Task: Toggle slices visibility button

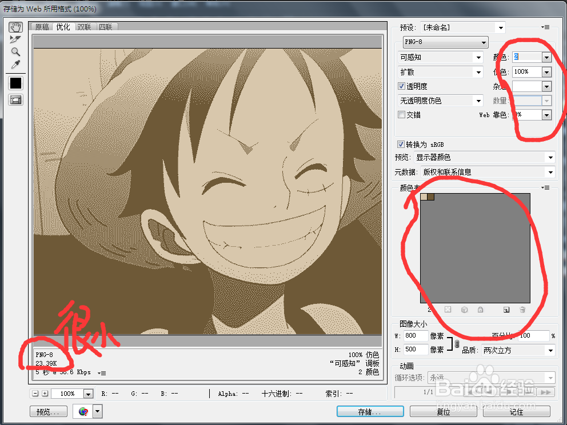Action: coord(15,100)
